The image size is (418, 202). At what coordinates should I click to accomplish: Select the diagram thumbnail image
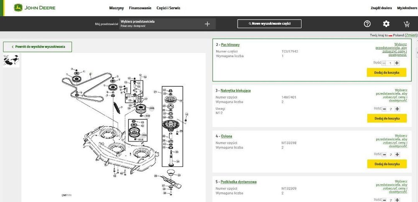click(11, 61)
